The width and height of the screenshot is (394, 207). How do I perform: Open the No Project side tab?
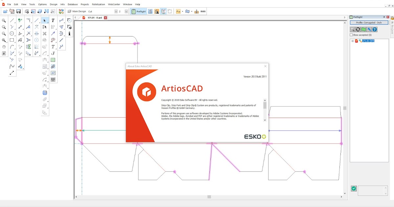click(x=392, y=27)
